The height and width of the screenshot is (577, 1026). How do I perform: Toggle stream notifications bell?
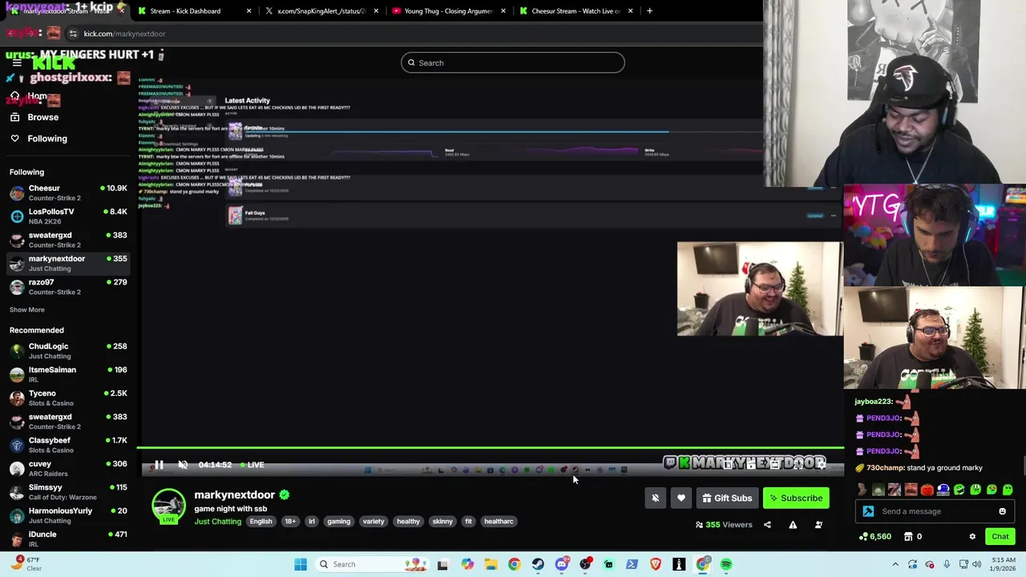pyautogui.click(x=655, y=498)
